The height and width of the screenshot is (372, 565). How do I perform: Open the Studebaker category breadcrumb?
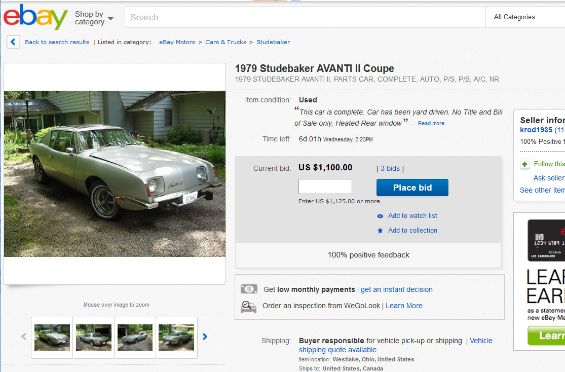[x=273, y=42]
